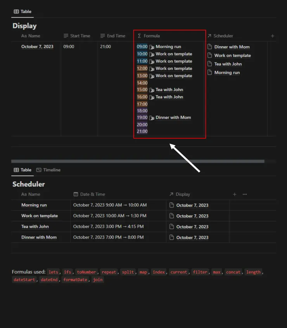This screenshot has width=287, height=328.
Task: Click page icon next to 19:00 Dinner with Mom
Action: point(152,118)
